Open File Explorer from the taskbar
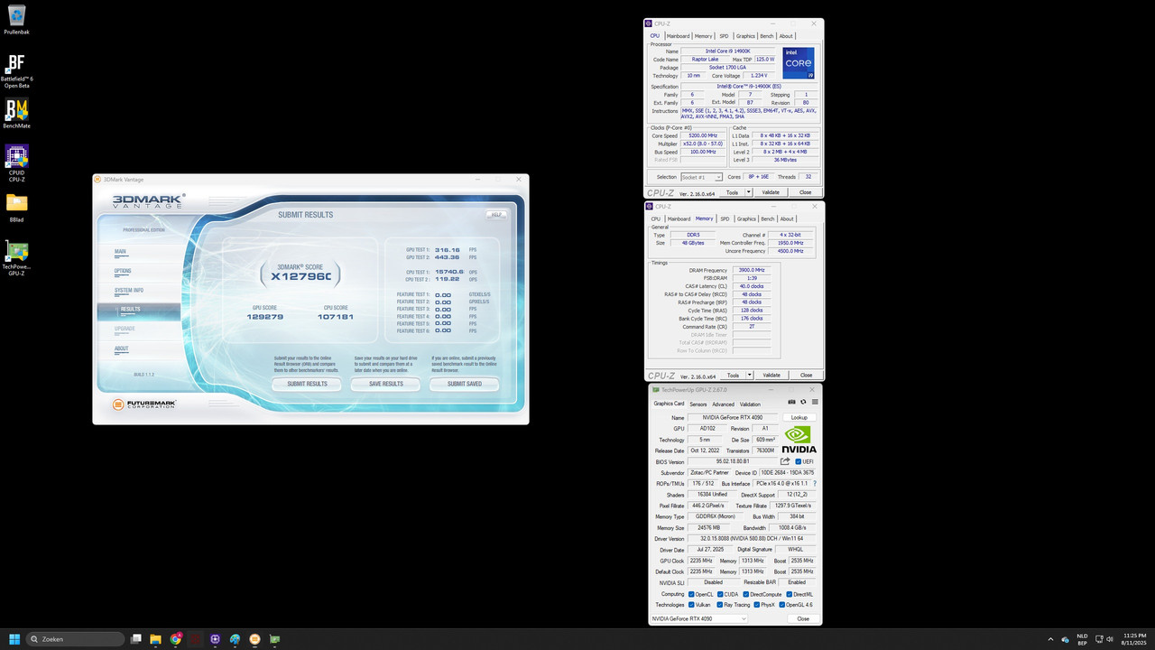 155,639
